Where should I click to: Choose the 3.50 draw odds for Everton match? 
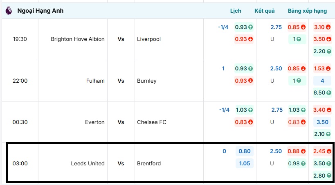pos(322,122)
